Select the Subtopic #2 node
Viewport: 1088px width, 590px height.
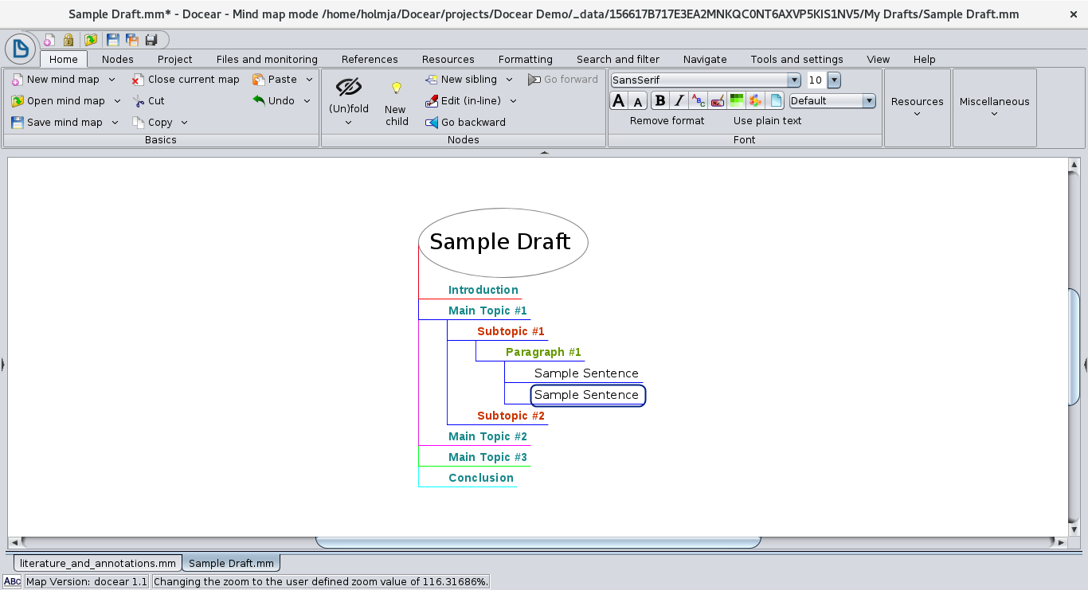(511, 416)
